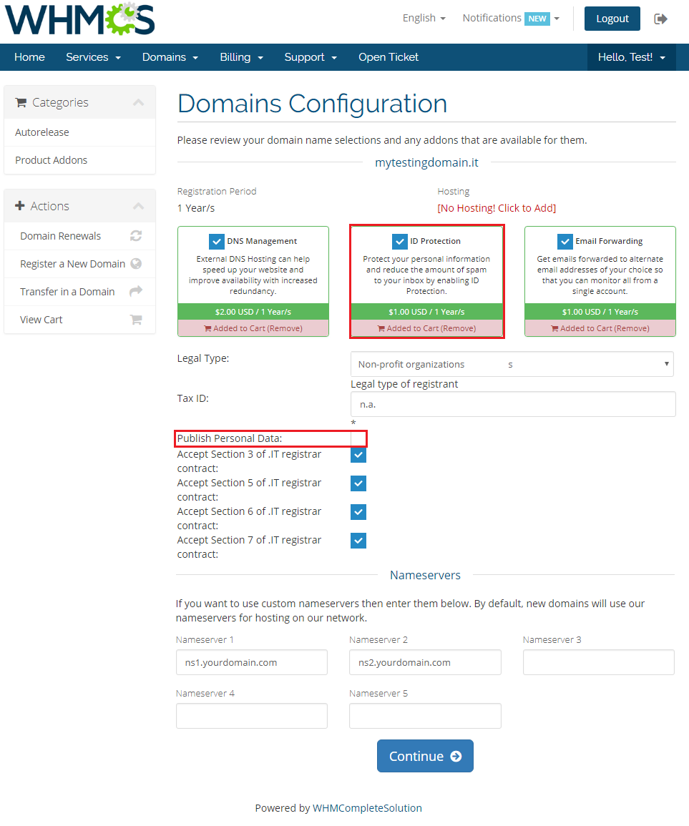This screenshot has width=689, height=826.
Task: Open Domain Renewals action
Action: [x=79, y=236]
